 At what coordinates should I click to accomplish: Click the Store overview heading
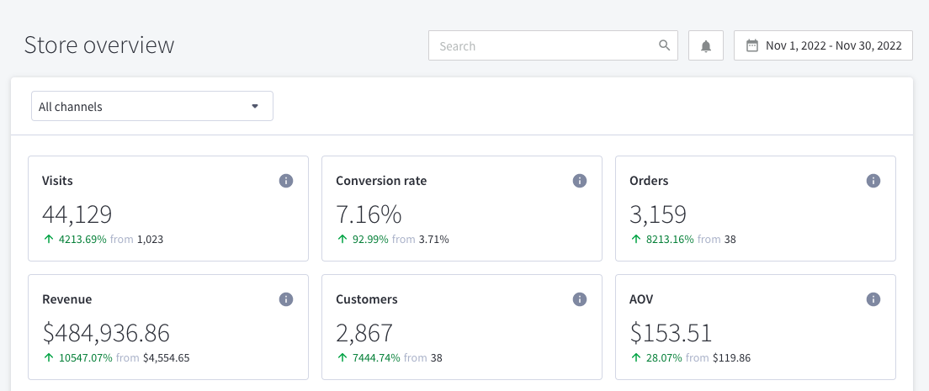99,45
